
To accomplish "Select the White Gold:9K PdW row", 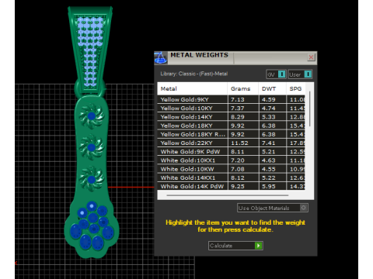I will click(x=231, y=152).
